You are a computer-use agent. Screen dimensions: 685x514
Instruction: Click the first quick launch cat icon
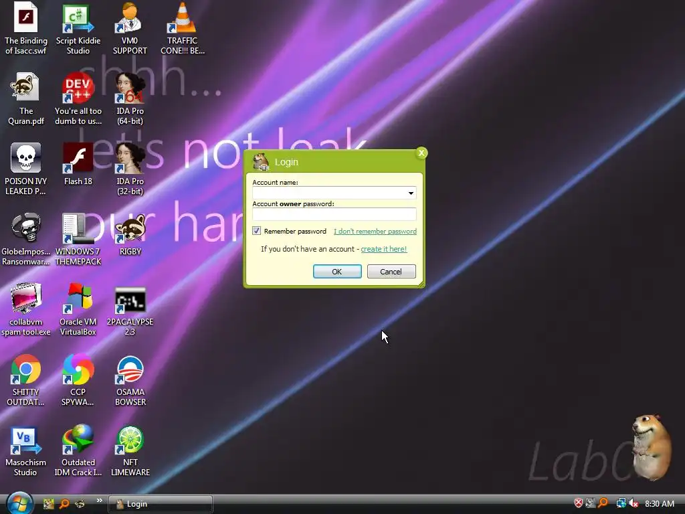coord(48,504)
